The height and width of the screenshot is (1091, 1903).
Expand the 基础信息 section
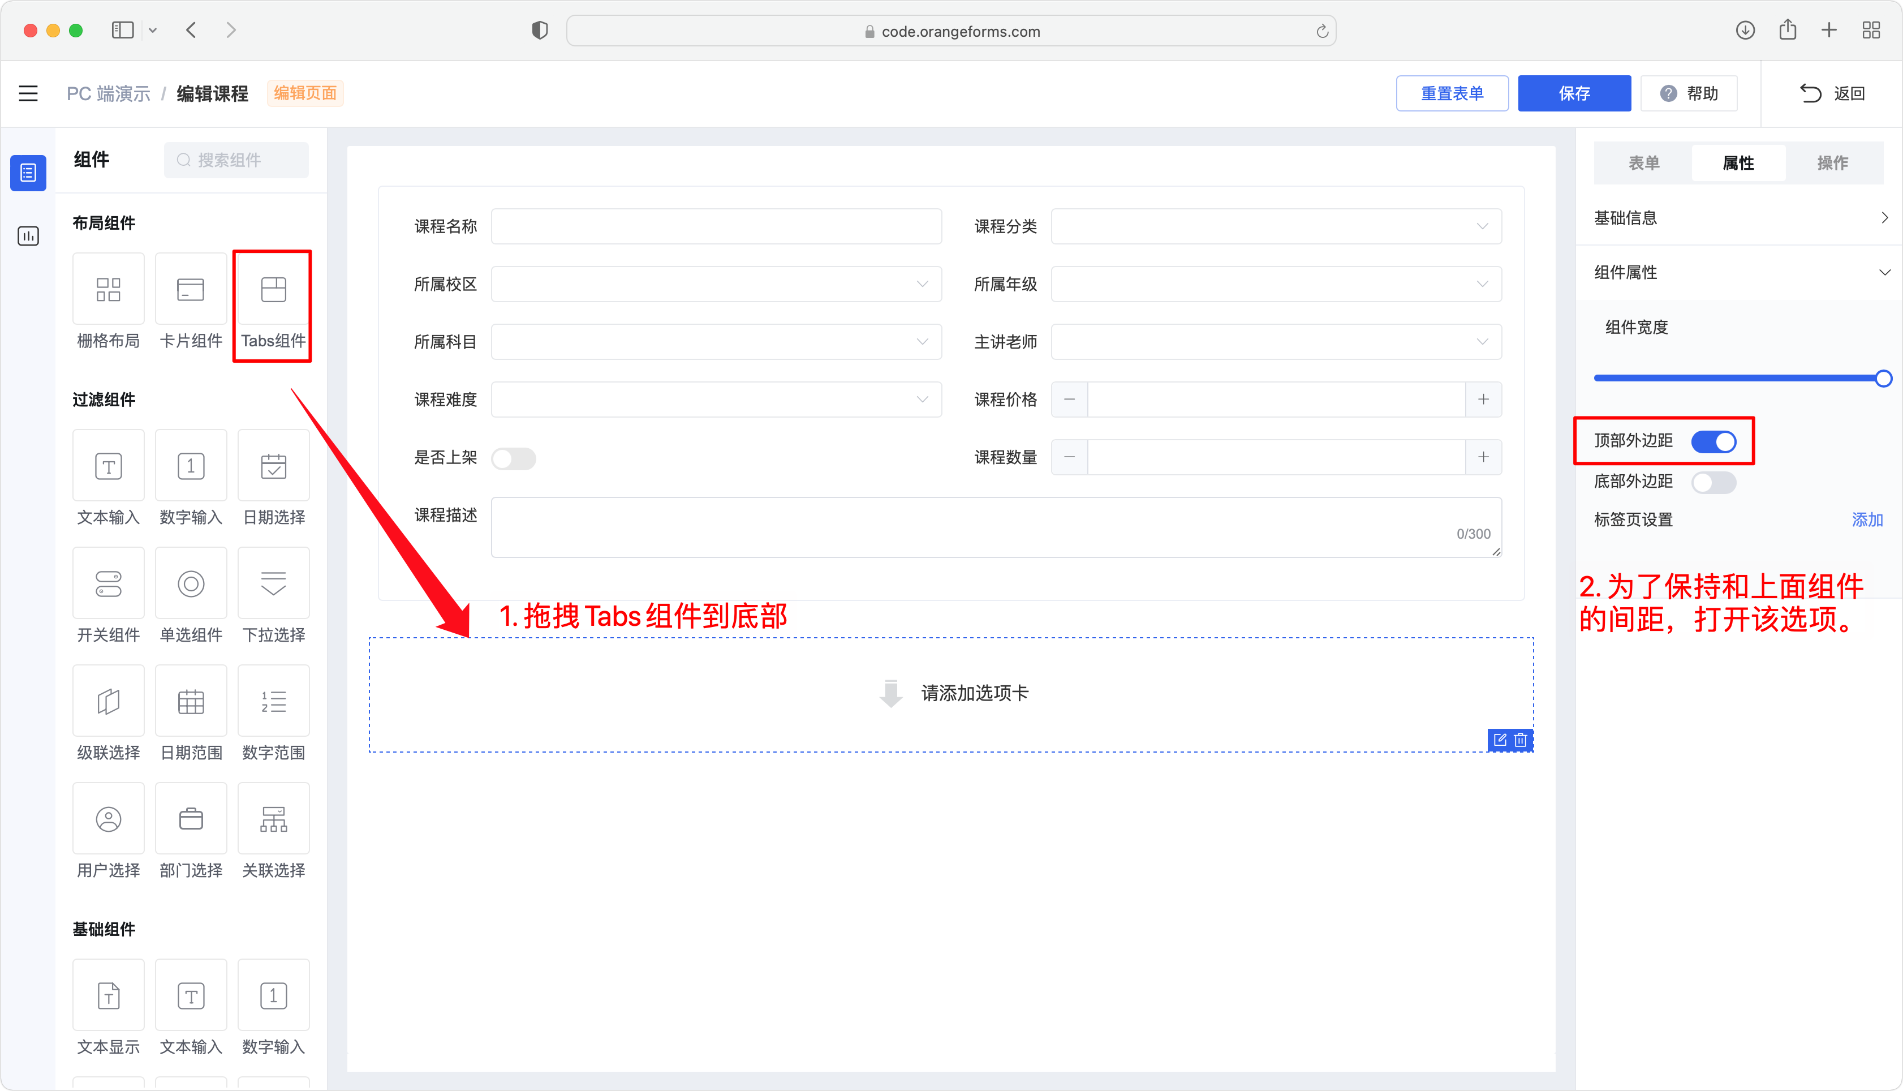pyautogui.click(x=1739, y=218)
